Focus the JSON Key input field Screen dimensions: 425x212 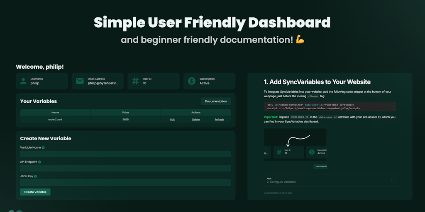click(125, 183)
